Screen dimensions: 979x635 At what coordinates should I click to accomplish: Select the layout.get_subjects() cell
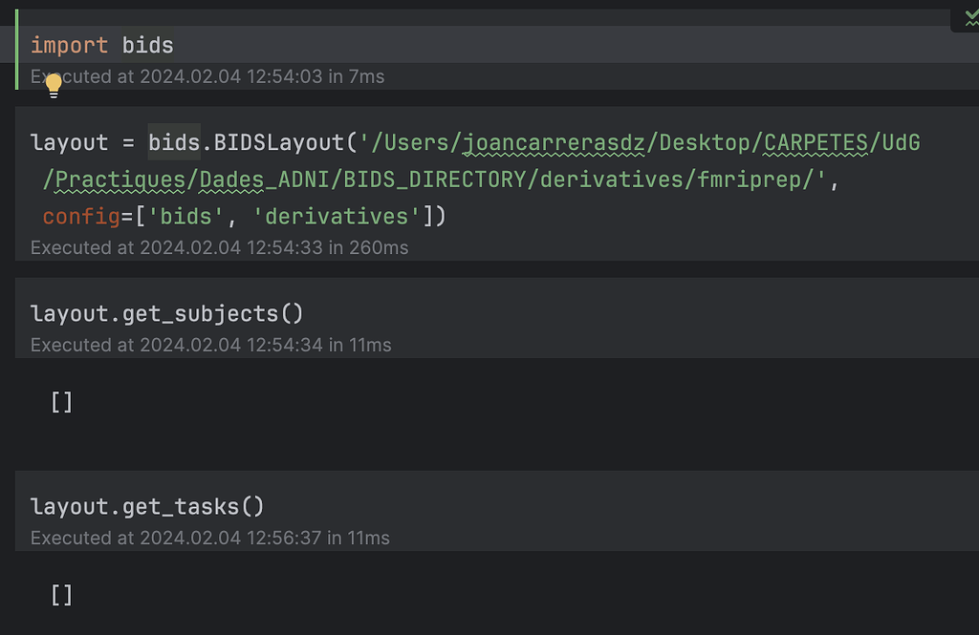tap(166, 312)
